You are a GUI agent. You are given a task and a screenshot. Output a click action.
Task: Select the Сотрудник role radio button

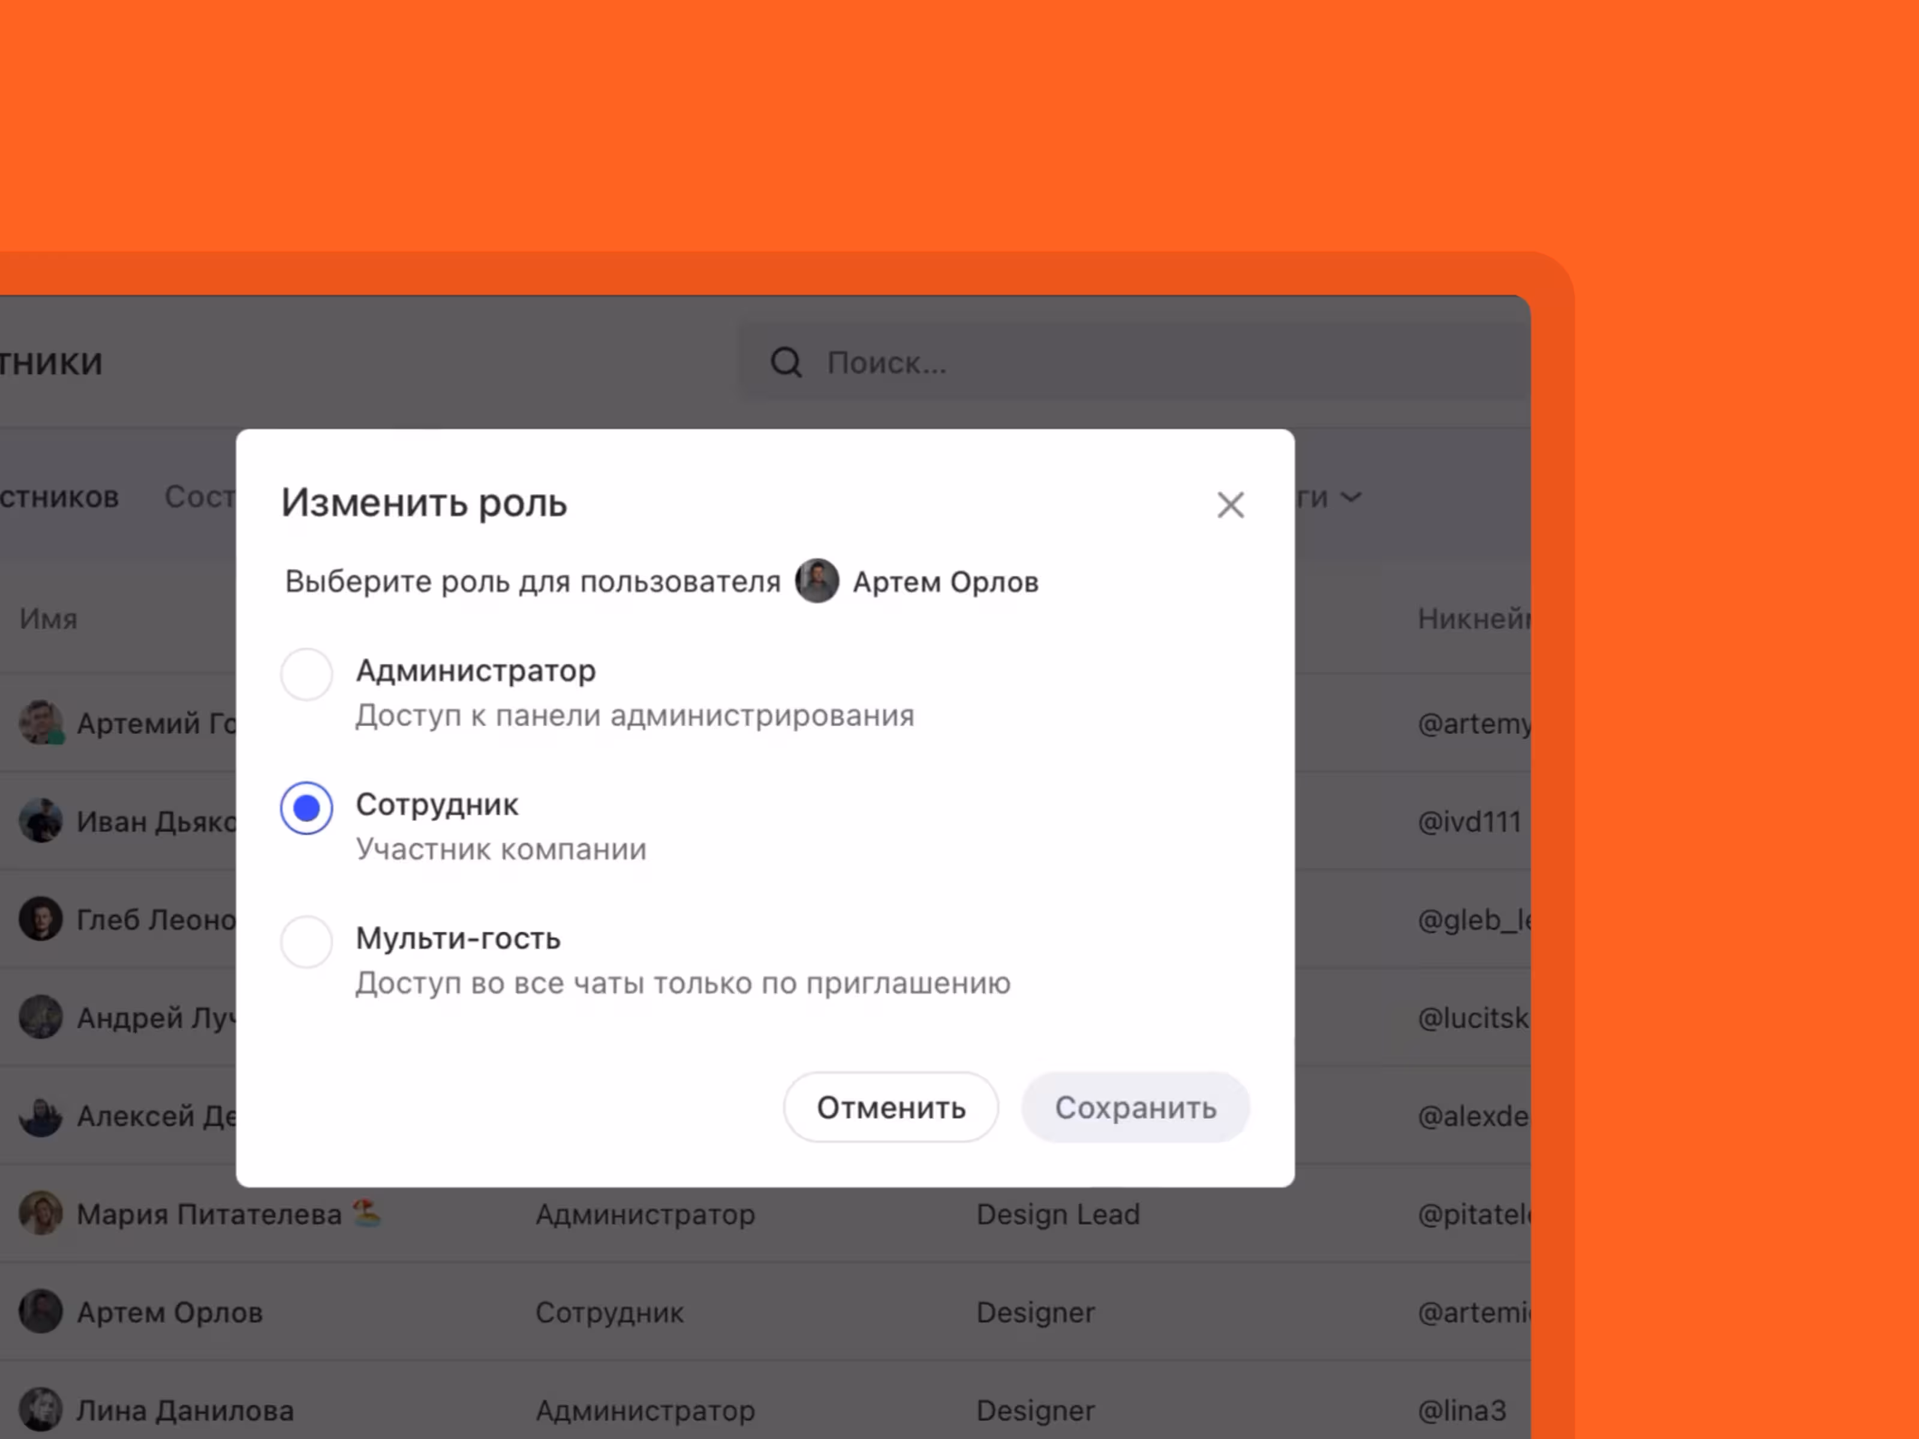(x=306, y=808)
